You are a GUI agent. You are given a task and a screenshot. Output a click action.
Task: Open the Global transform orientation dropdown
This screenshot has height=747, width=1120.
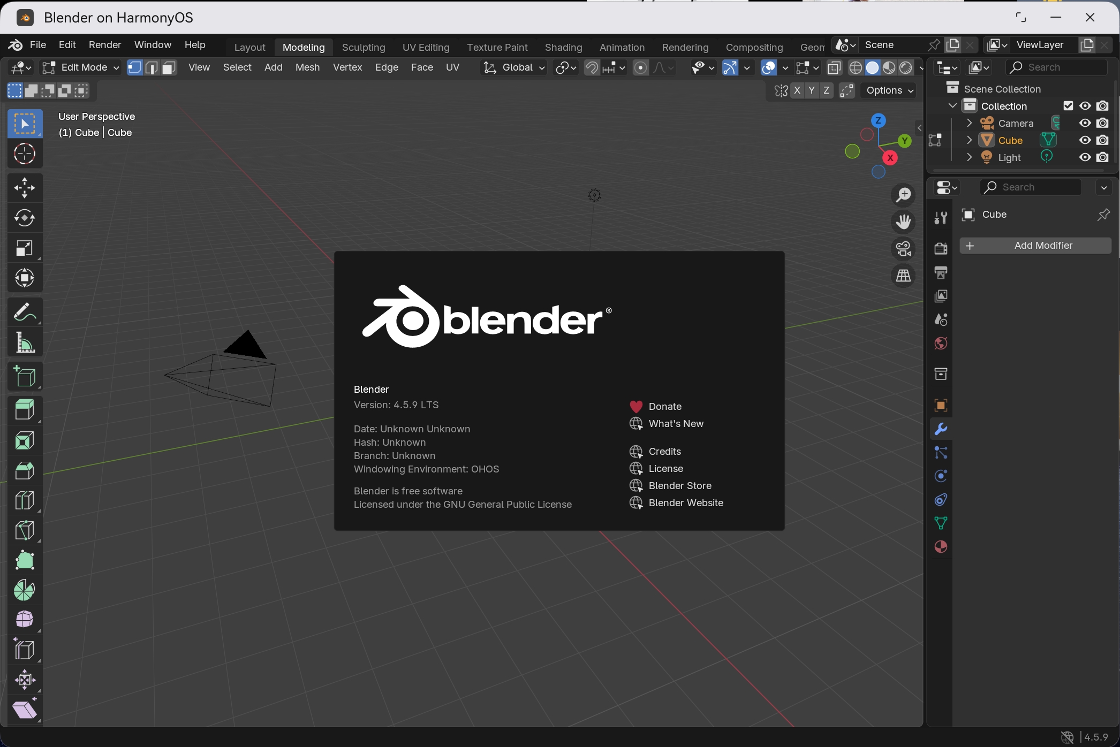(514, 67)
